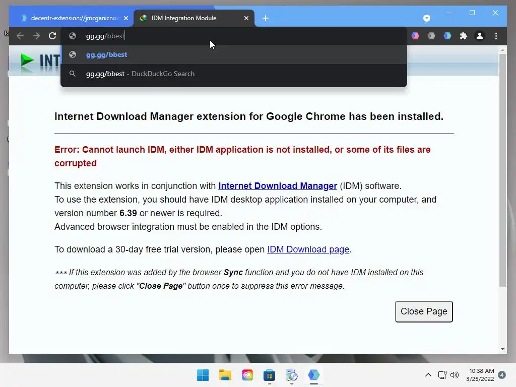516x387 pixels.
Task: Click the page's vertical scrollbar thumb
Action: (x=502, y=170)
